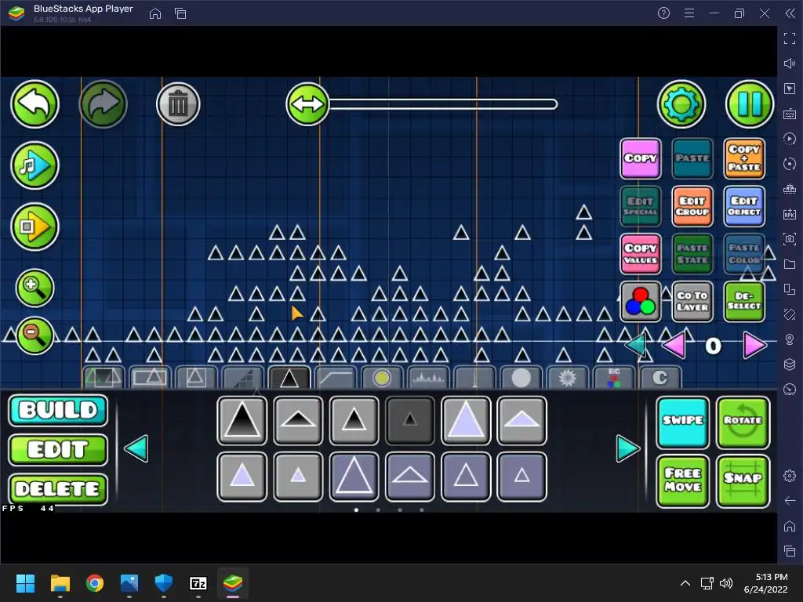Select the flat black half-spike object
The width and height of the screenshot is (803, 602).
298,420
